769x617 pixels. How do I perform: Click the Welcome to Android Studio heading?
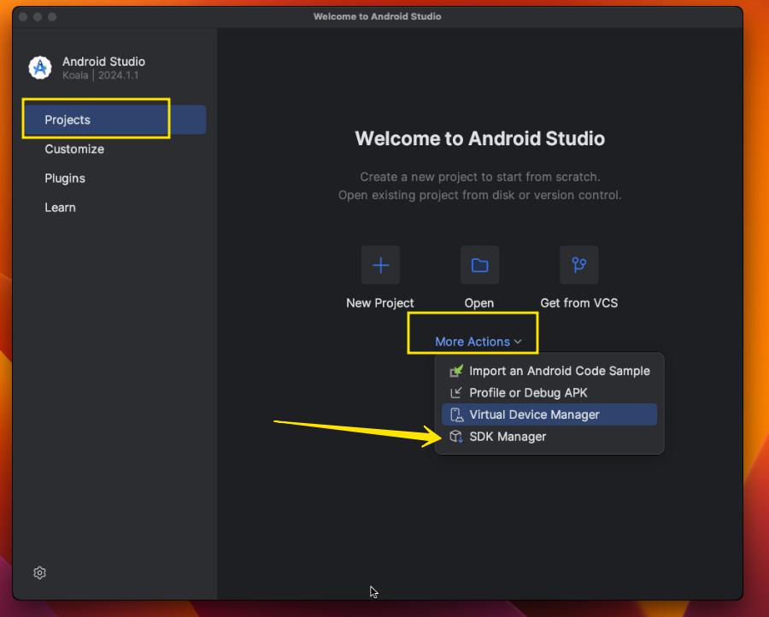[x=479, y=138]
